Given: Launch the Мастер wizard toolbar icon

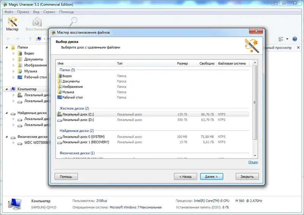Looking at the screenshot, I should point(12,24).
